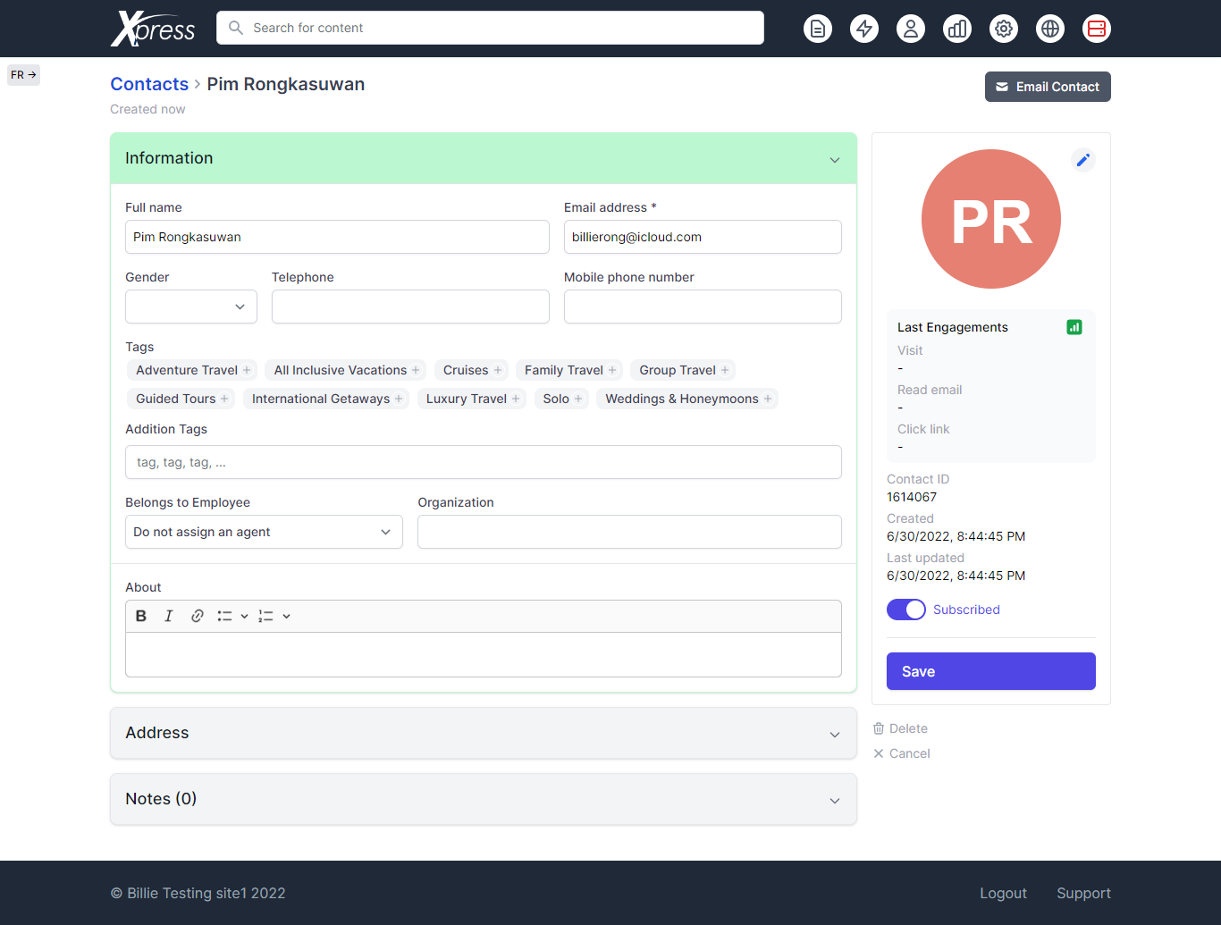This screenshot has width=1221, height=925.
Task: Open the settings gear icon
Action: (x=1003, y=29)
